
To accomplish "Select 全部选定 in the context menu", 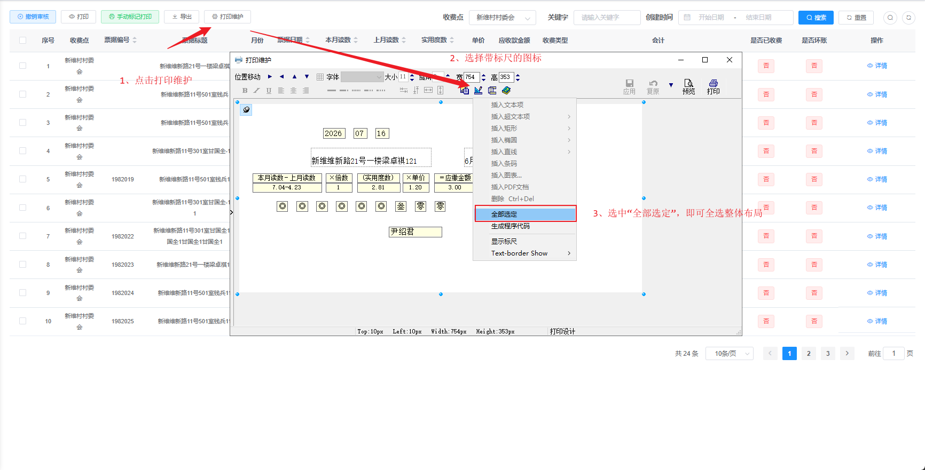I will [x=526, y=214].
